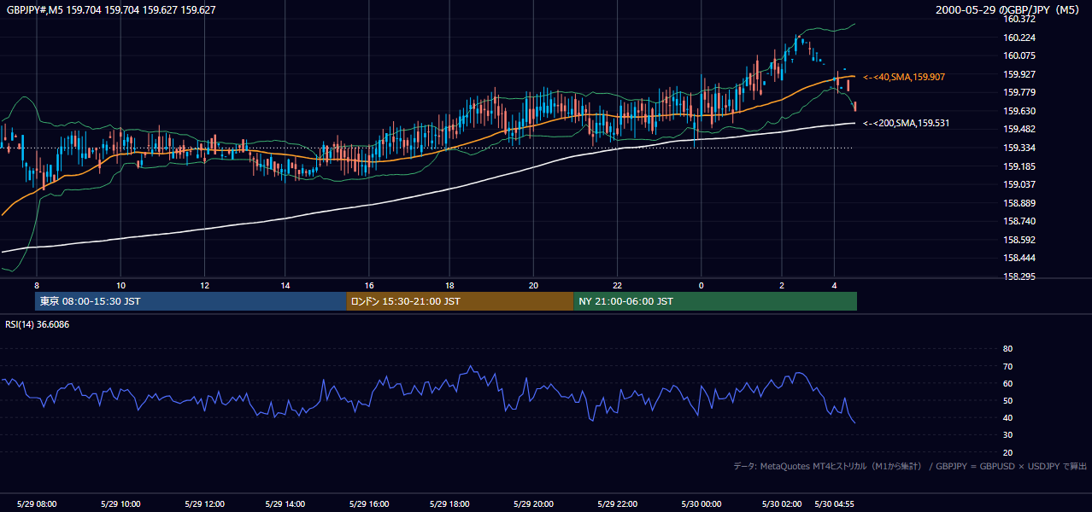
Task: Click price axis value 158.889
Action: click(x=1020, y=203)
